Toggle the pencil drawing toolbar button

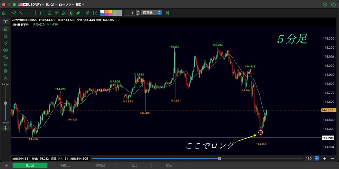(5, 29)
